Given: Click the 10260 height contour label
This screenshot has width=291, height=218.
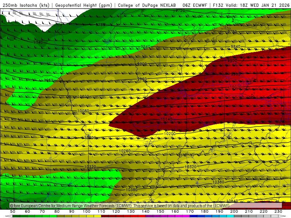Looking at the screenshot, I should tap(125, 151).
